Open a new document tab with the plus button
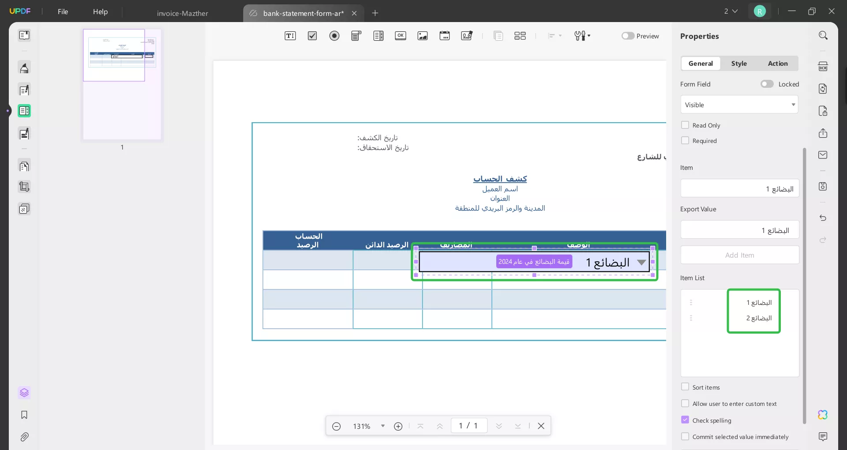The image size is (847, 450). tap(375, 13)
